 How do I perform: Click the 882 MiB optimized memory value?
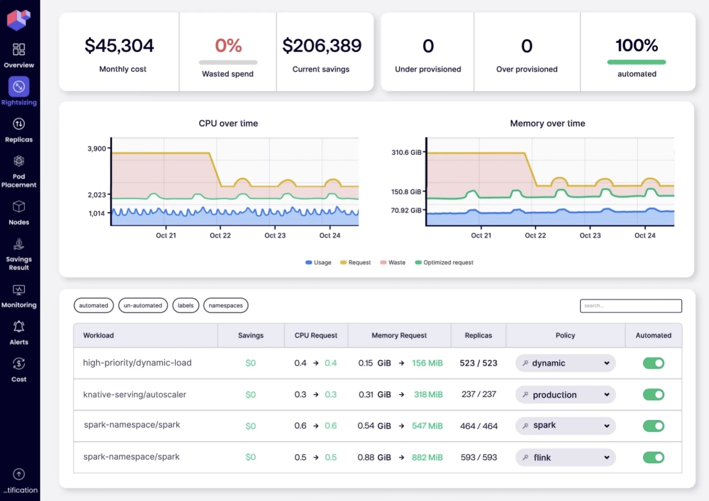coord(427,458)
